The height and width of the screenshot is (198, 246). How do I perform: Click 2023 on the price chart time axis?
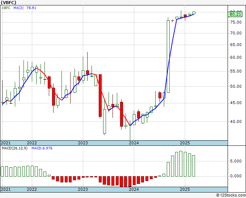(83, 143)
